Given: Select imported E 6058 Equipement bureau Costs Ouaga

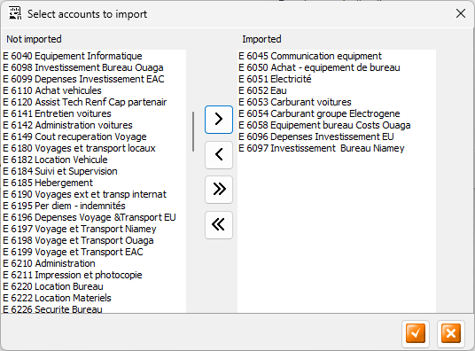Looking at the screenshot, I should (337, 125).
